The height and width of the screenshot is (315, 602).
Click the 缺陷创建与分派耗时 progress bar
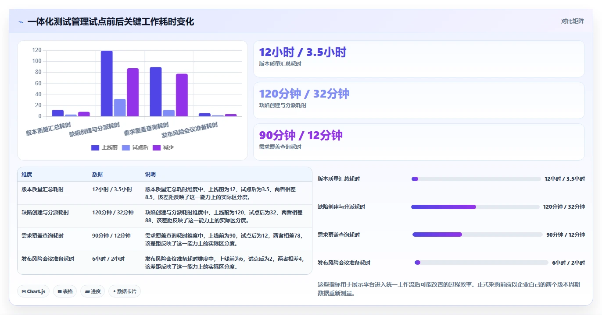475,207
